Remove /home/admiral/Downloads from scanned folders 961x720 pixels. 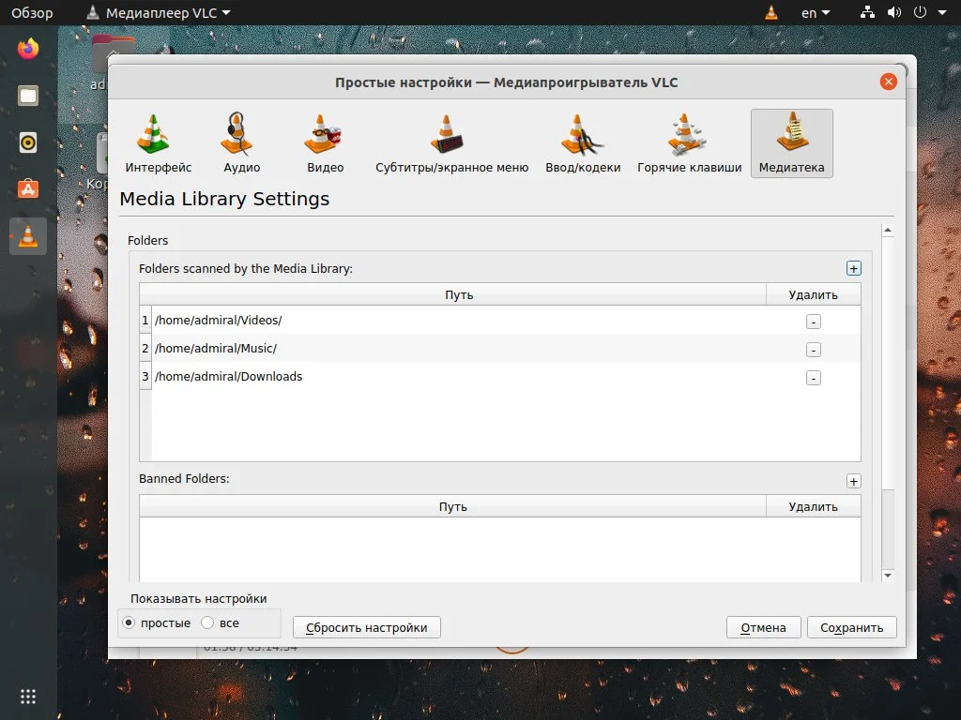813,378
